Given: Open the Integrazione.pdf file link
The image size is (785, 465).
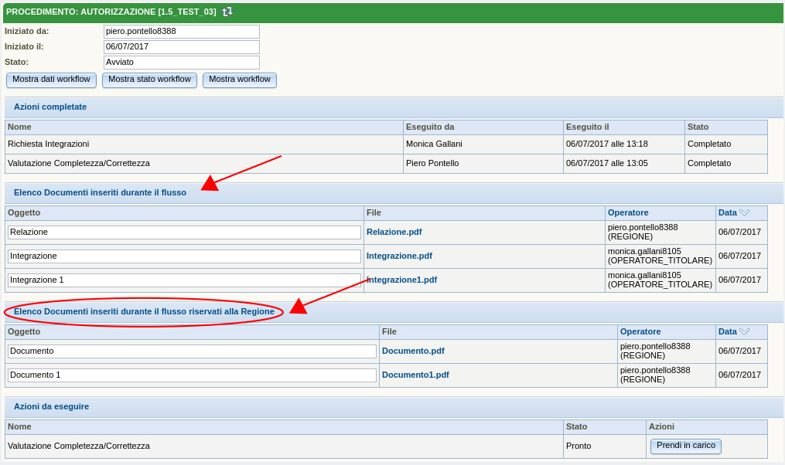Looking at the screenshot, I should (399, 256).
